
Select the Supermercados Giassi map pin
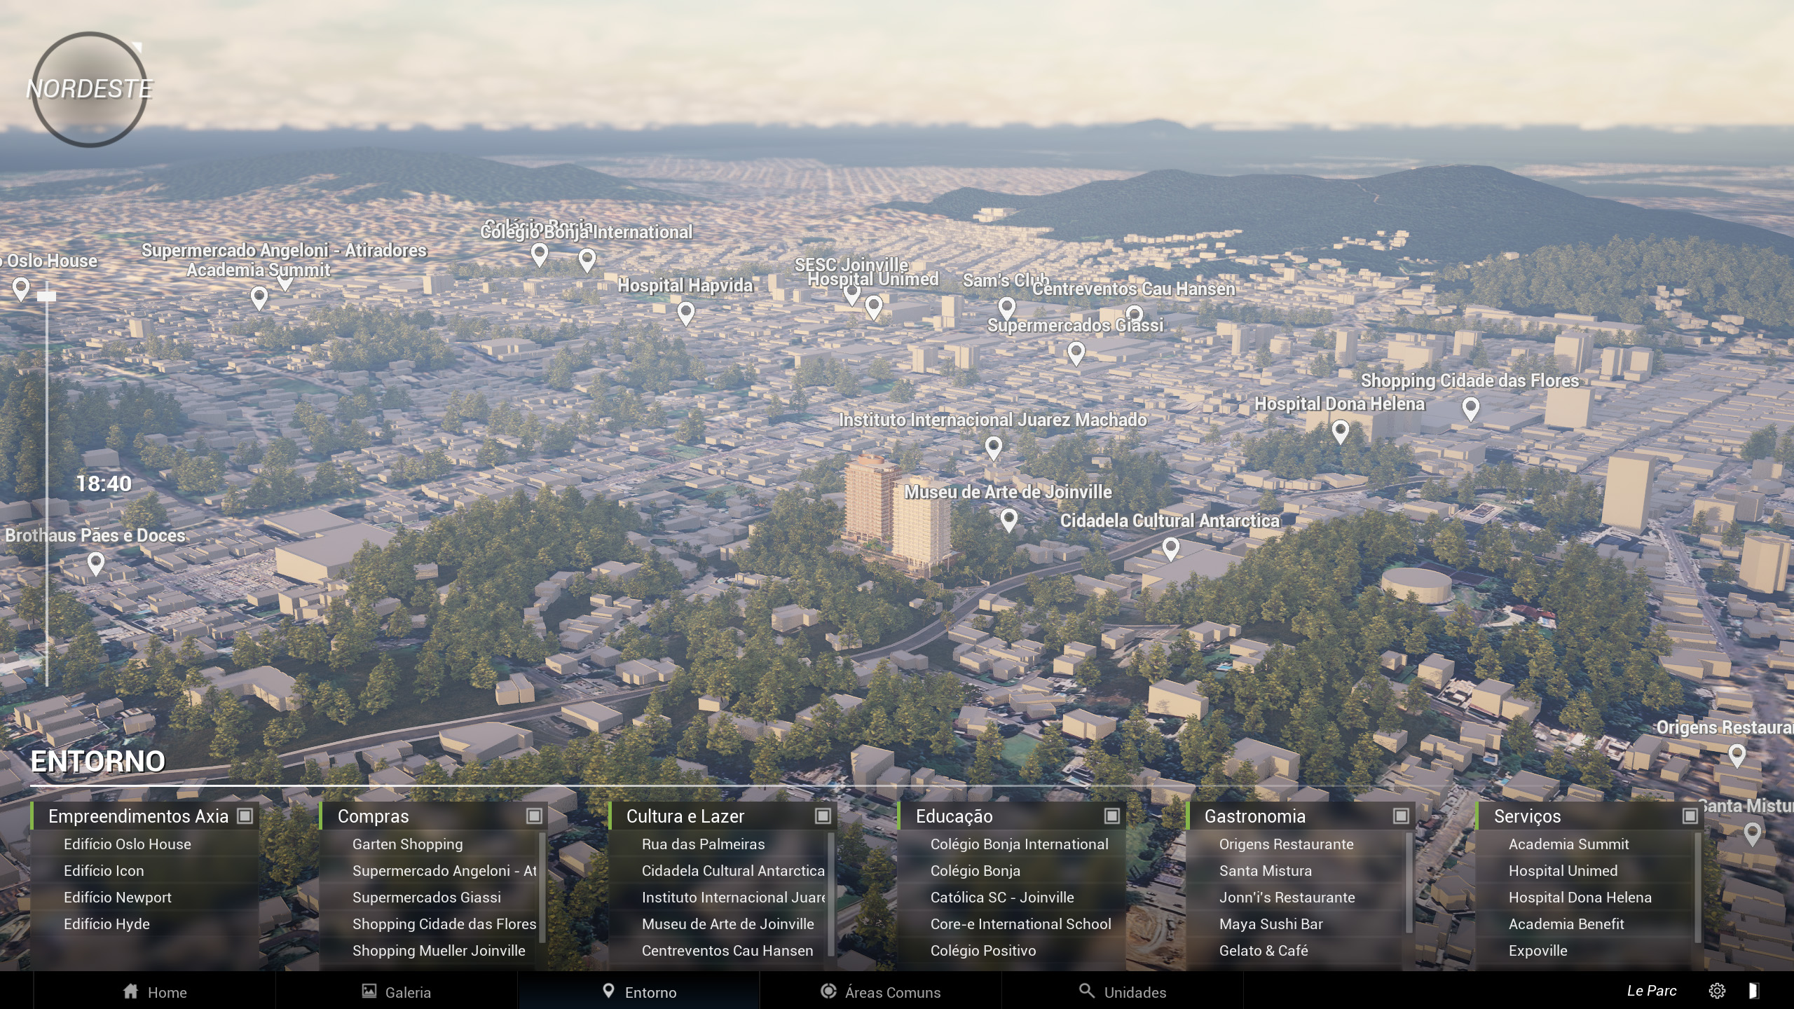(1076, 352)
